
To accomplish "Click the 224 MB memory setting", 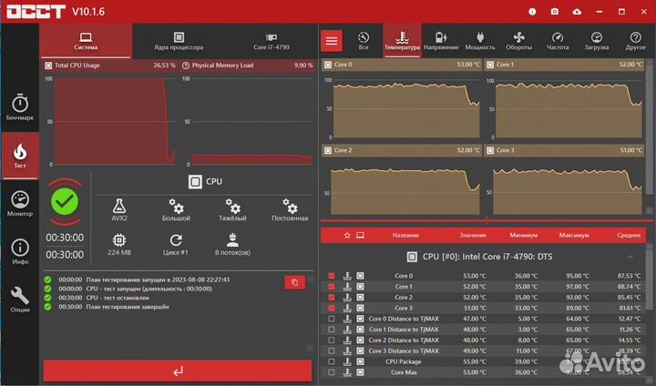I will pyautogui.click(x=119, y=245).
